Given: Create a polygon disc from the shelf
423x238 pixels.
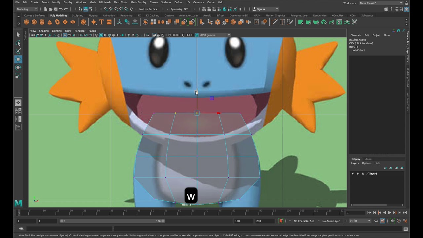Looking at the screenshot, I should click(73, 22).
